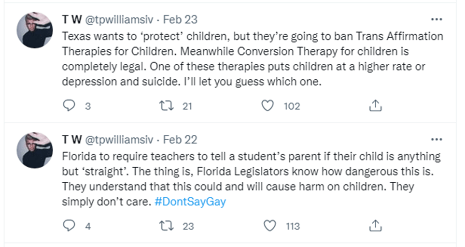The width and height of the screenshot is (465, 247).
Task: Share the Feb 22 Florida tweet
Action: point(376,226)
